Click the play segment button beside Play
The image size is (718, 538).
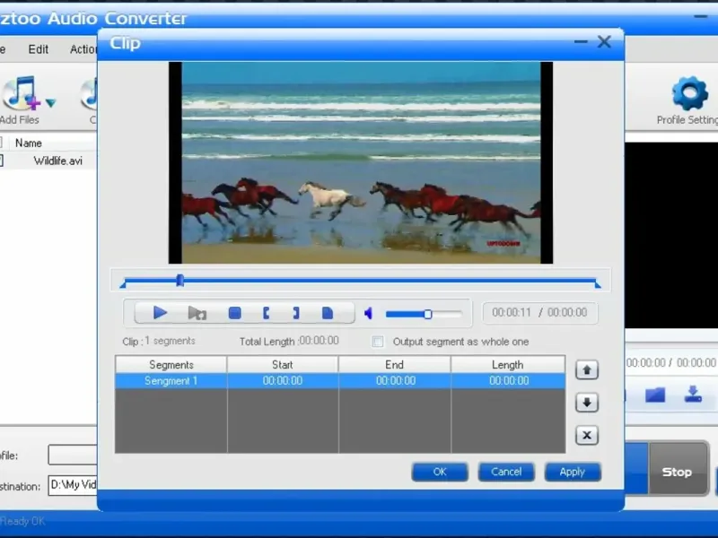(197, 313)
